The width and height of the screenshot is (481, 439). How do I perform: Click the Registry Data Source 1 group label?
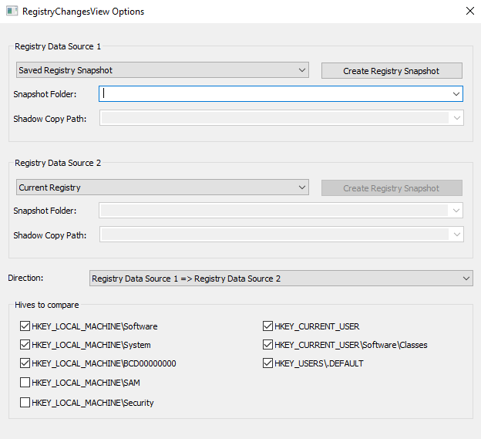58,46
